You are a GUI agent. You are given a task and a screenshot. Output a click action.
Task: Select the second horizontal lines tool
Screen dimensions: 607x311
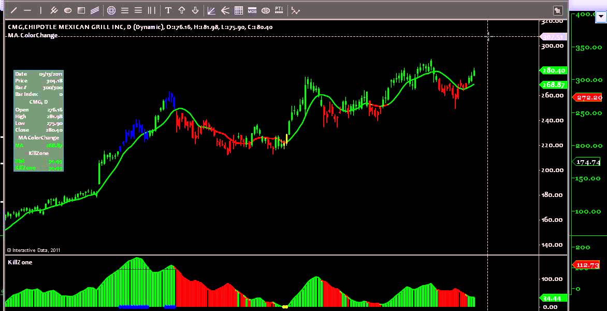(138, 10)
